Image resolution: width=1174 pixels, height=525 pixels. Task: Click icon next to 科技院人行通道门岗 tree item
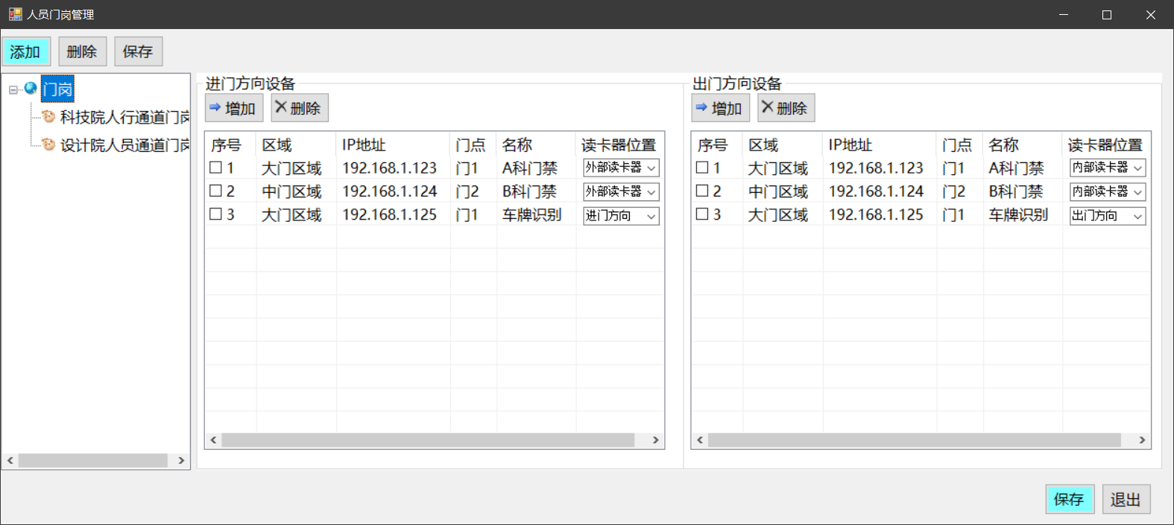pos(48,116)
